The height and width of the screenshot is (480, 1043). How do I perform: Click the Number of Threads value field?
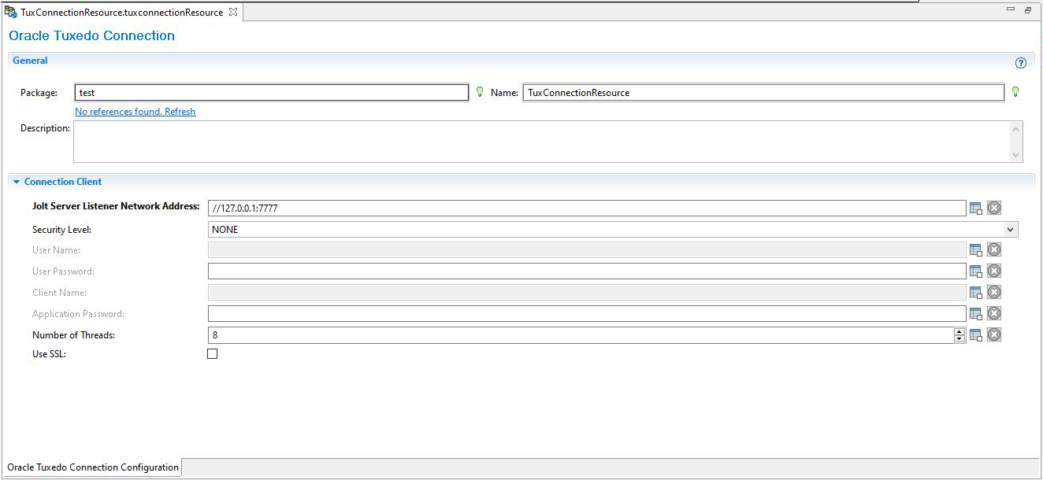[x=581, y=335]
